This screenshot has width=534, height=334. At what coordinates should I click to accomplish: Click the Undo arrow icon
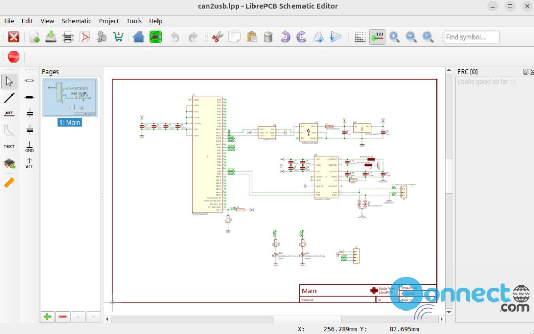tap(175, 37)
